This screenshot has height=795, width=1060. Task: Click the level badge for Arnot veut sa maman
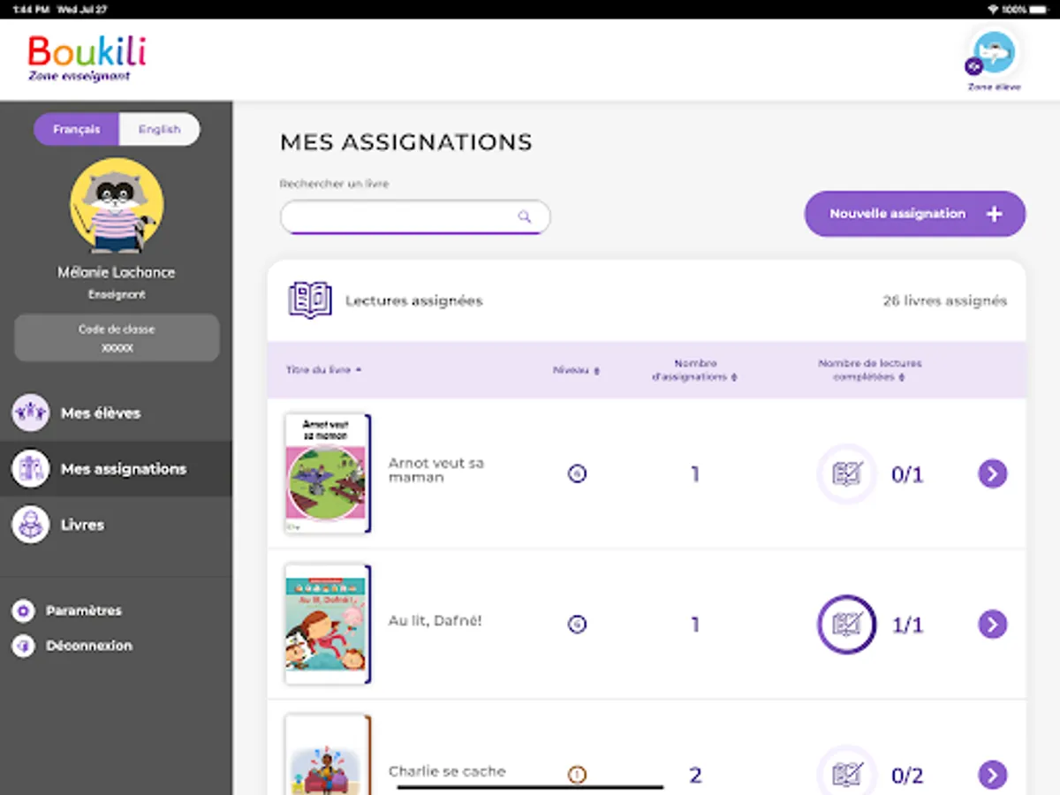tap(577, 474)
